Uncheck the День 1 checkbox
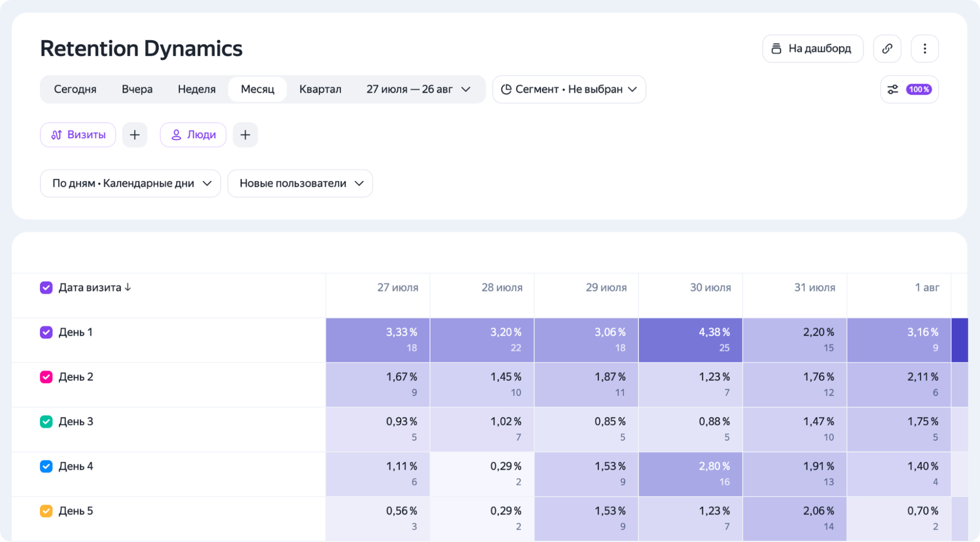 (x=46, y=332)
